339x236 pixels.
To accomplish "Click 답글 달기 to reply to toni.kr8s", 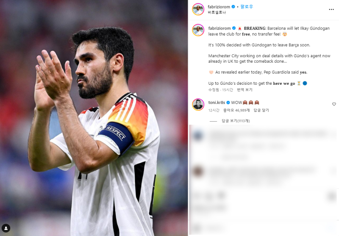I will click(x=261, y=110).
